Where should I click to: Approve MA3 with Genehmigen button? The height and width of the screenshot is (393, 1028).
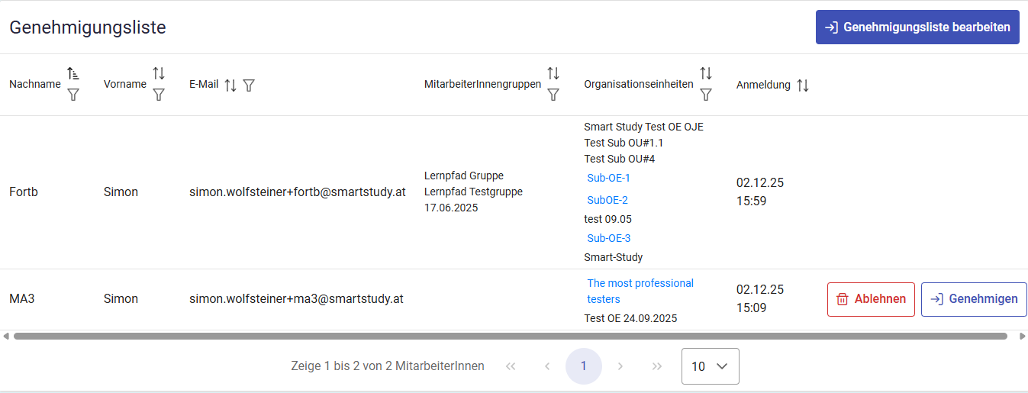point(974,299)
